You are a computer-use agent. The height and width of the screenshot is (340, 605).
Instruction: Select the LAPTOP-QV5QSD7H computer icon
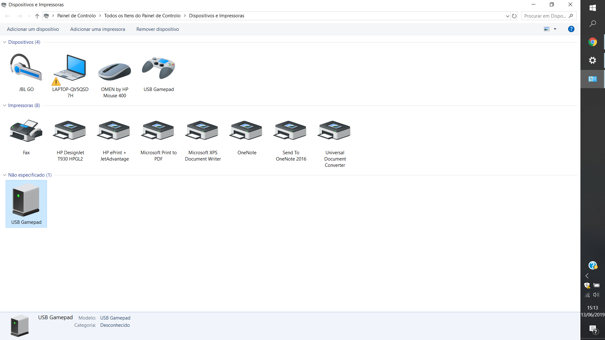click(x=70, y=76)
